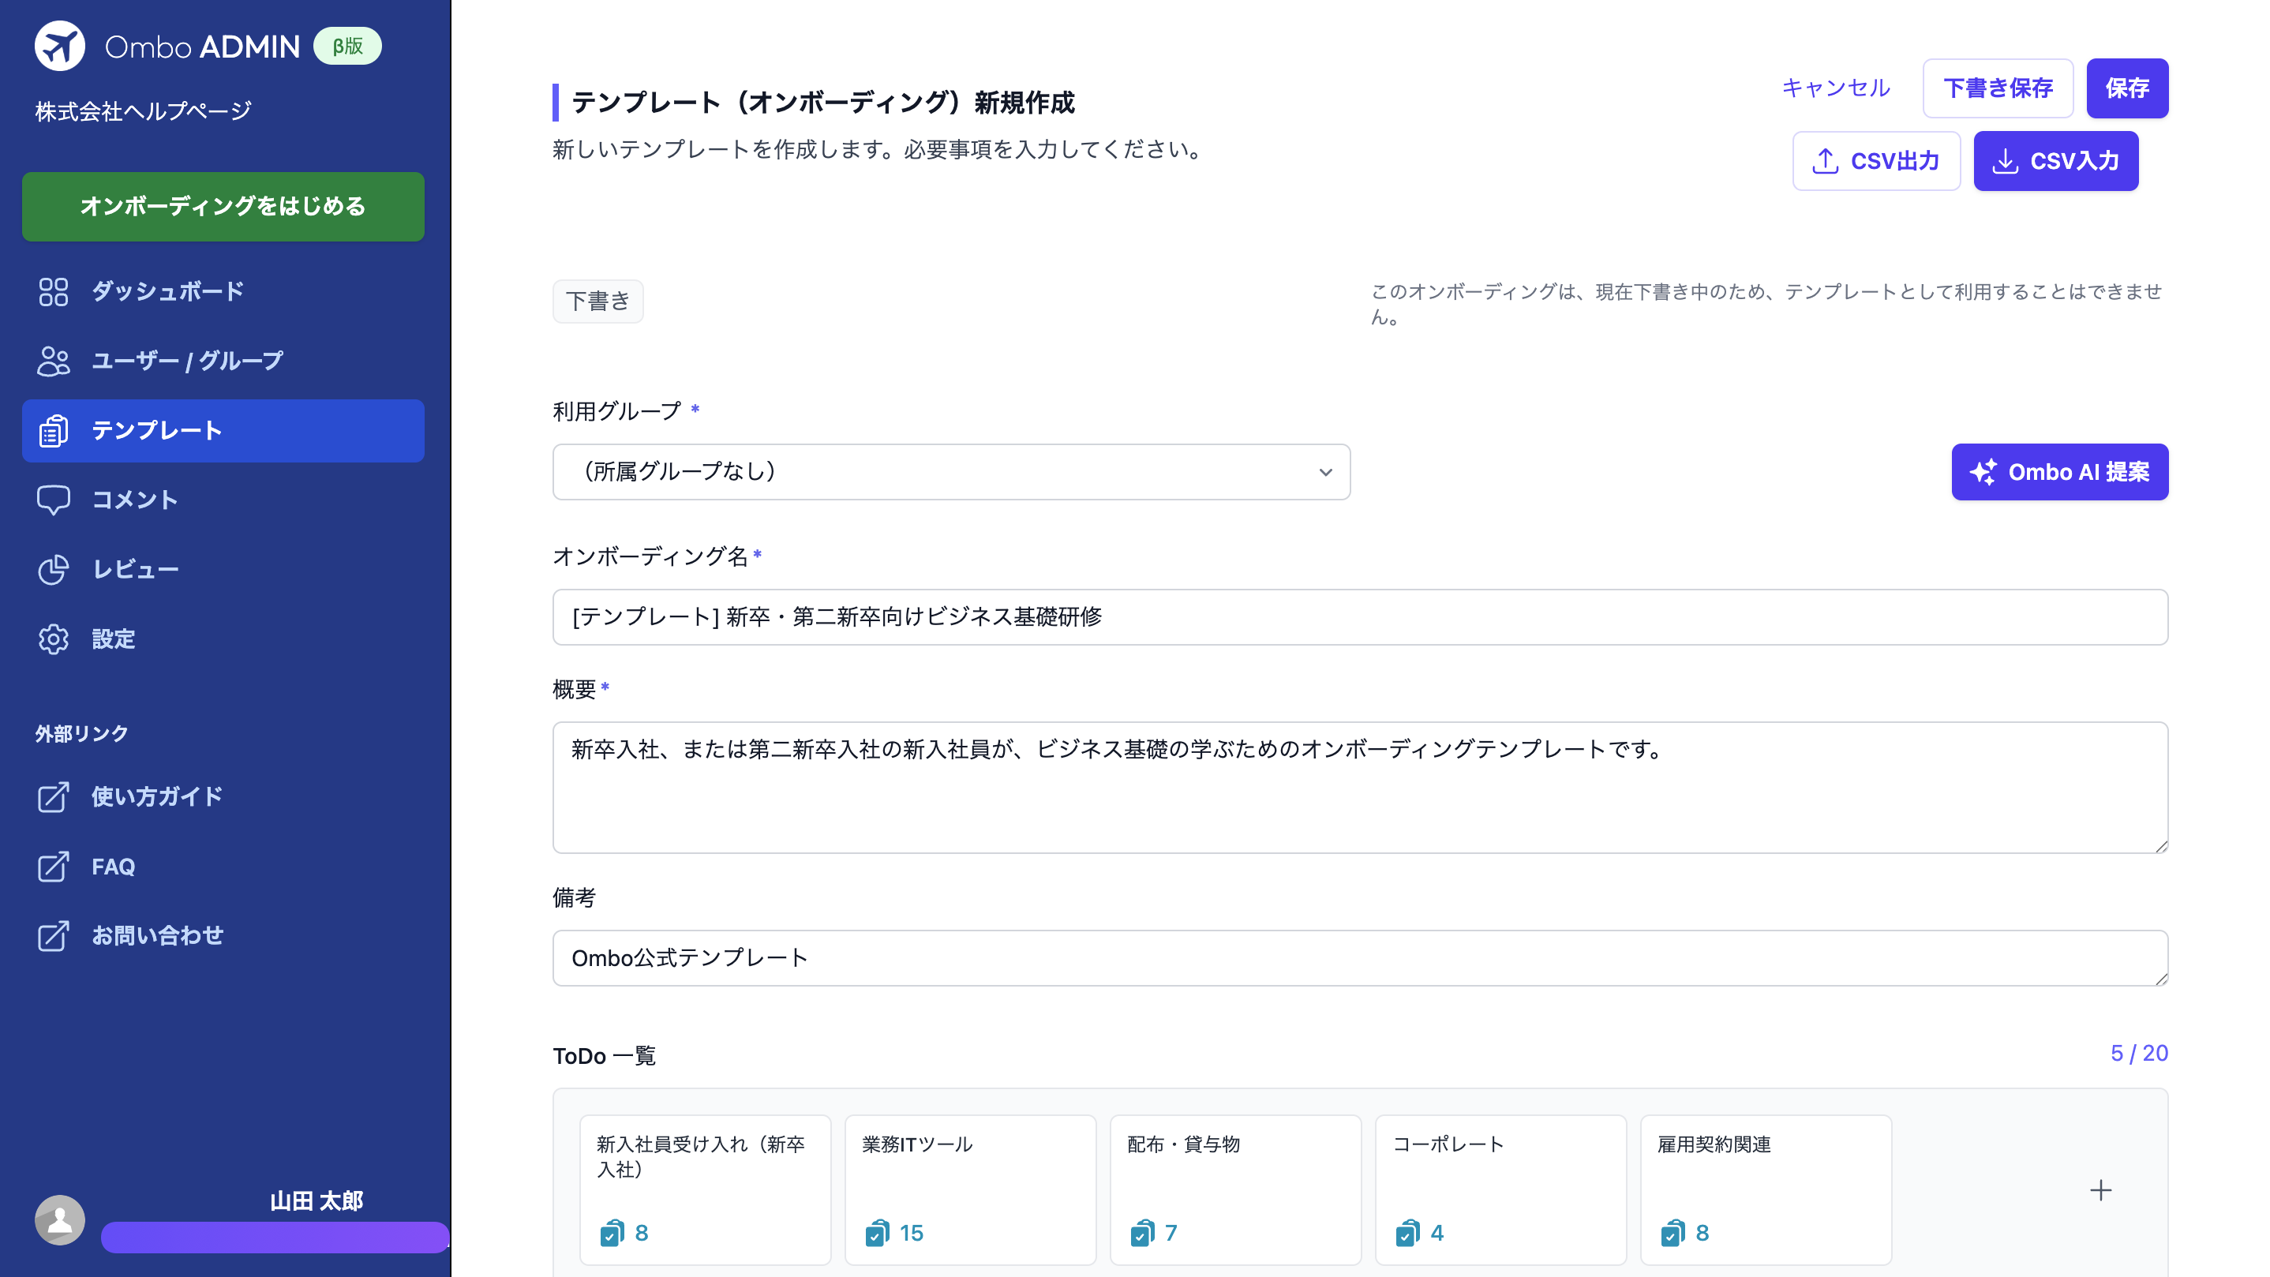This screenshot has height=1277, width=2270.
Task: Click the 備考 input field
Action: click(x=1360, y=958)
